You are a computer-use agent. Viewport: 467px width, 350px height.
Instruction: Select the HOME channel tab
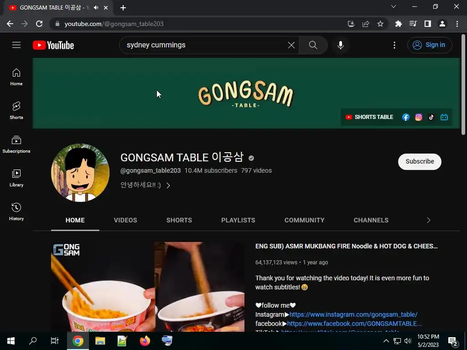pyautogui.click(x=75, y=220)
